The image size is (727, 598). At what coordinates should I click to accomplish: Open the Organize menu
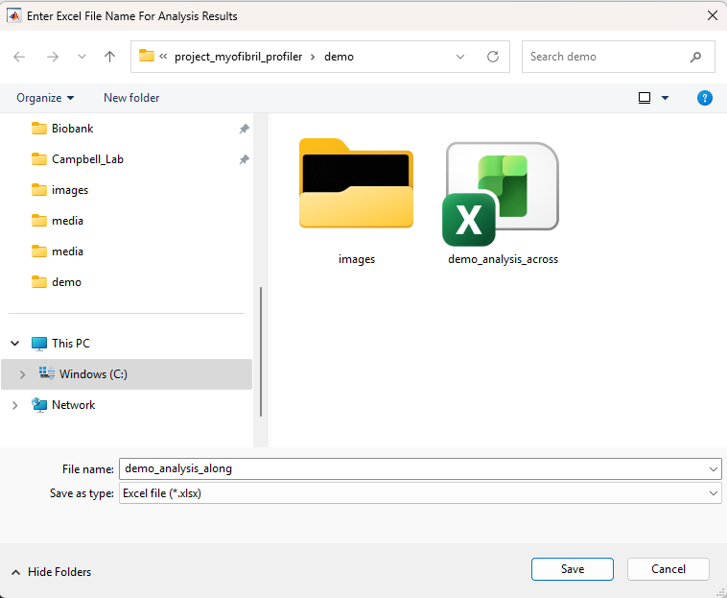[x=45, y=98]
